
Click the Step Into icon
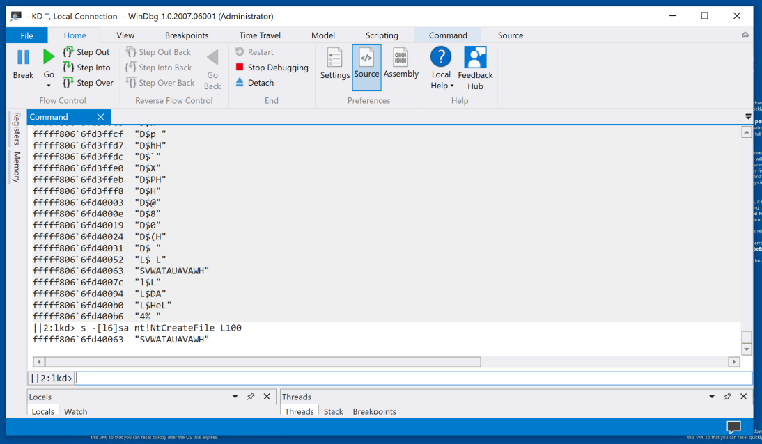tap(68, 68)
